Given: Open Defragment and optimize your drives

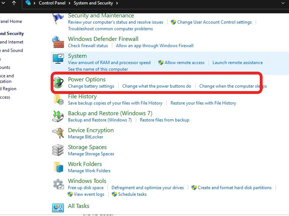Looking at the screenshot, I should pos(147,188).
